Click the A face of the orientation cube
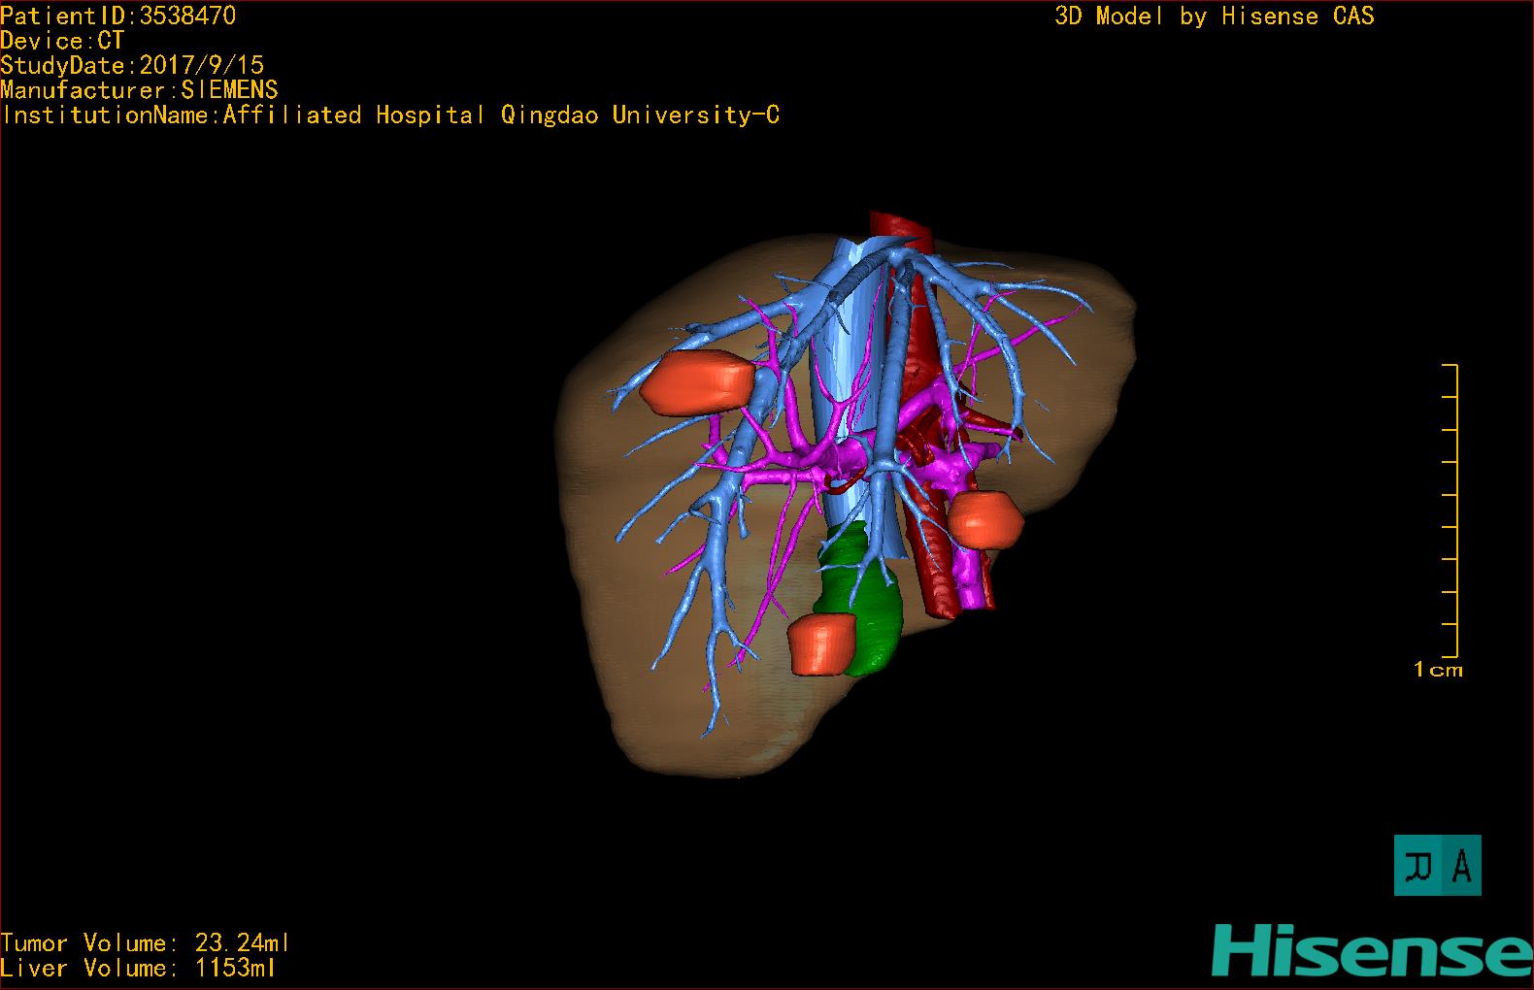 (x=1461, y=865)
